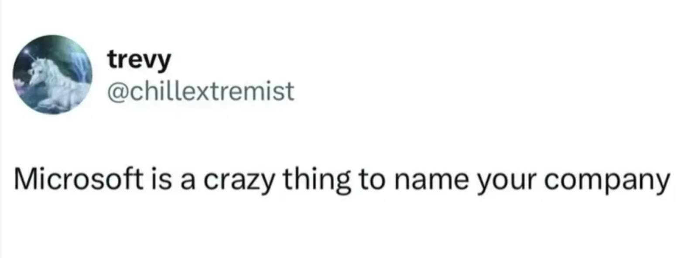The height and width of the screenshot is (258, 698).
Task: Click the word Microsoft in the tweet
Action: pyautogui.click(x=79, y=179)
